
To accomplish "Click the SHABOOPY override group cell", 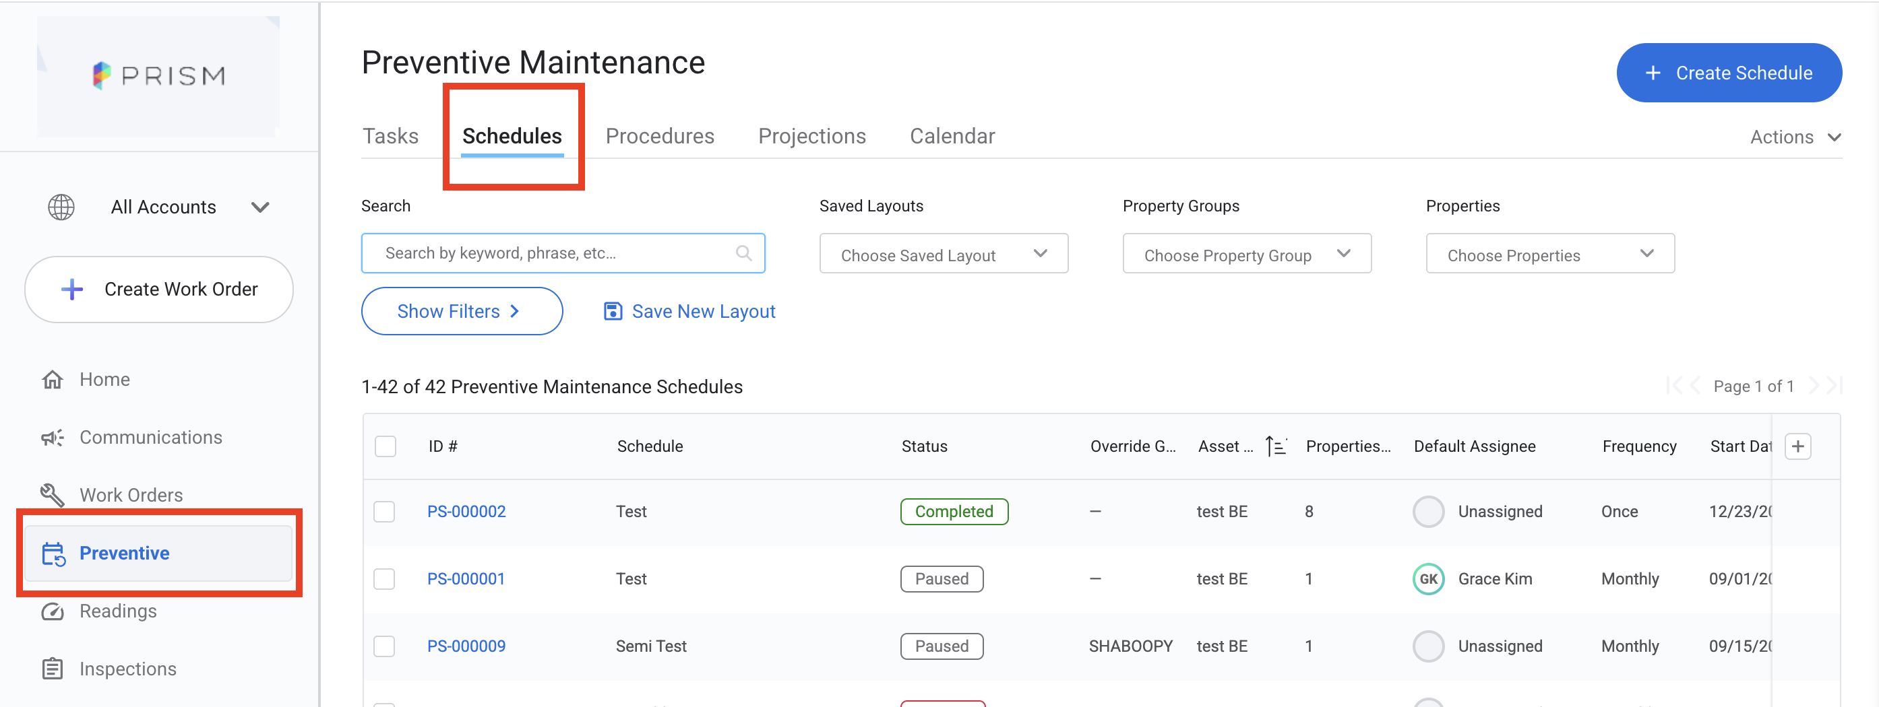I will (x=1131, y=646).
